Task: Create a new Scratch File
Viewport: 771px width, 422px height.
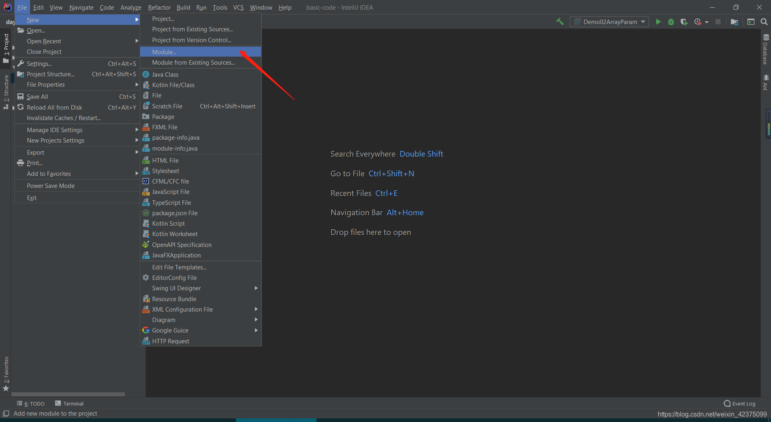Action: [x=200, y=106]
